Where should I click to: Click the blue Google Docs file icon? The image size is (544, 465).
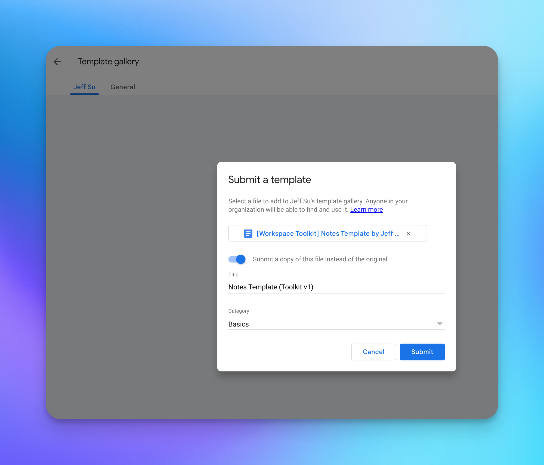tap(248, 234)
